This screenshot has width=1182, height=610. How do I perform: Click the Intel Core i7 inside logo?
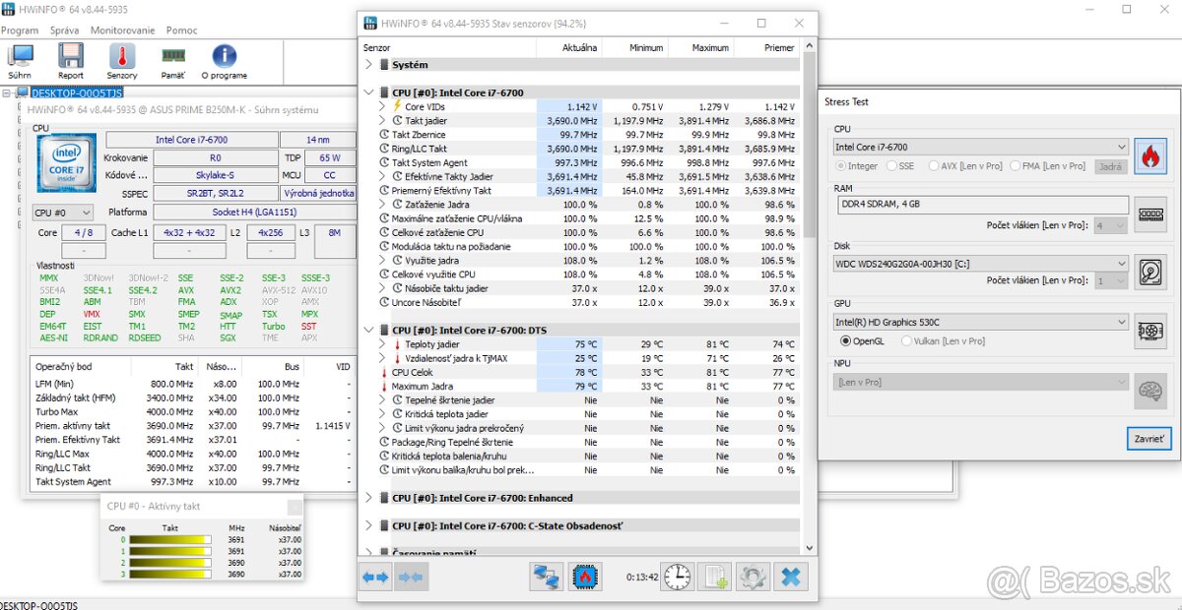pos(67,165)
